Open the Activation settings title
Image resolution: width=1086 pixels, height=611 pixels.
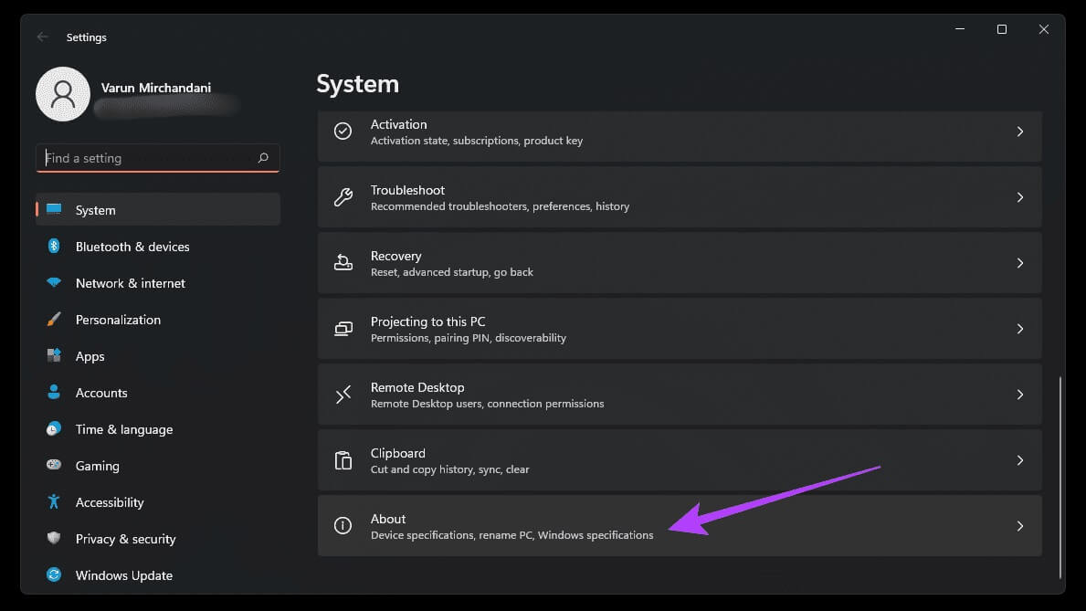398,124
